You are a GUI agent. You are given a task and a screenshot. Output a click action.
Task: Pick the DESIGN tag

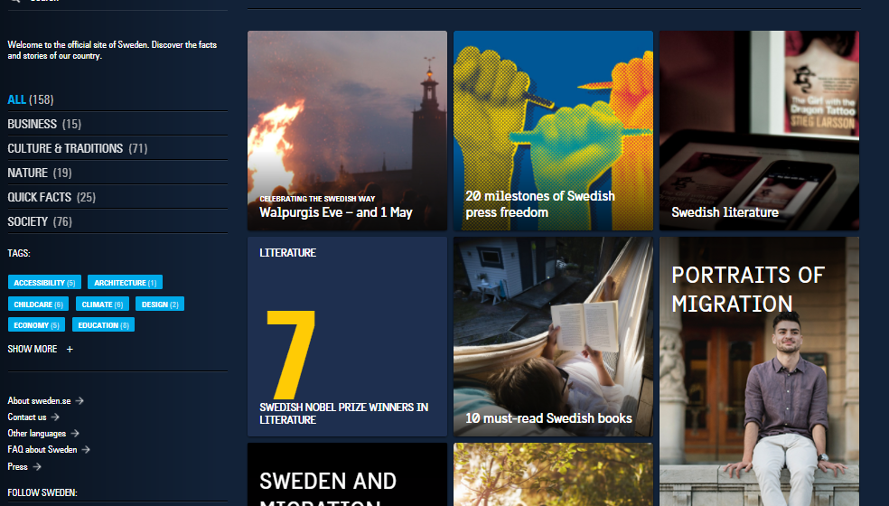coord(160,305)
